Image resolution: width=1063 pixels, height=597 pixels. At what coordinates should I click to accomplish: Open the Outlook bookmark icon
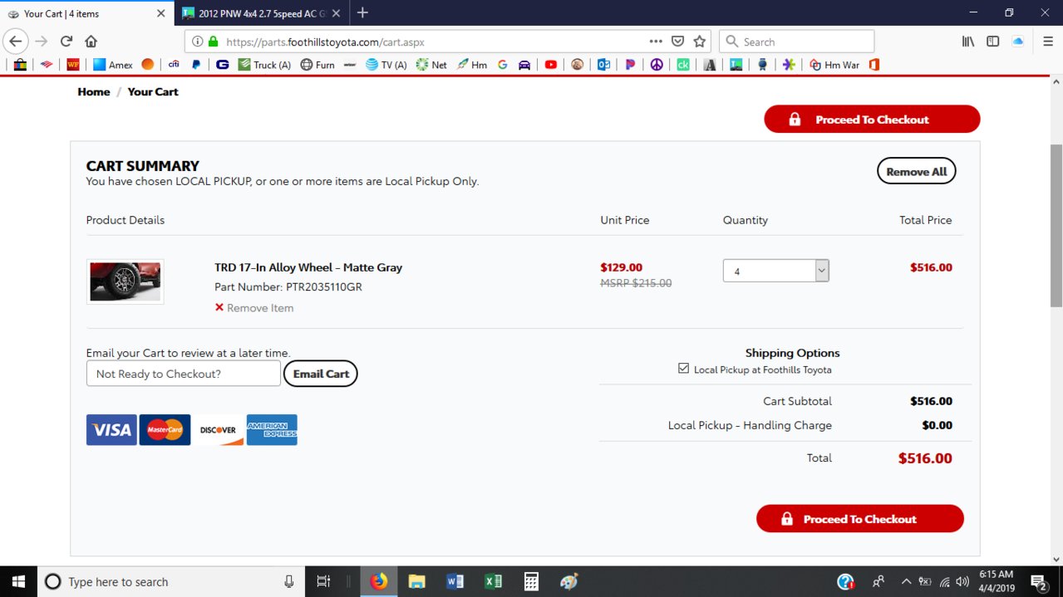coord(604,65)
